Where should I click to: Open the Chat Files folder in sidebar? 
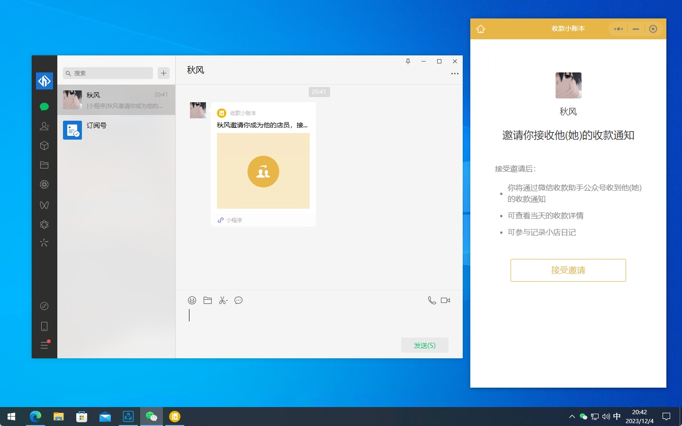pos(44,165)
